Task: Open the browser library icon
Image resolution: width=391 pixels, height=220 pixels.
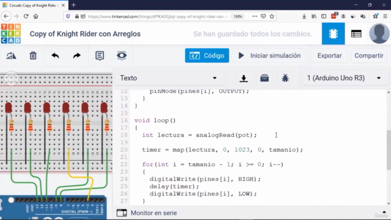Action: pyautogui.click(x=314, y=16)
